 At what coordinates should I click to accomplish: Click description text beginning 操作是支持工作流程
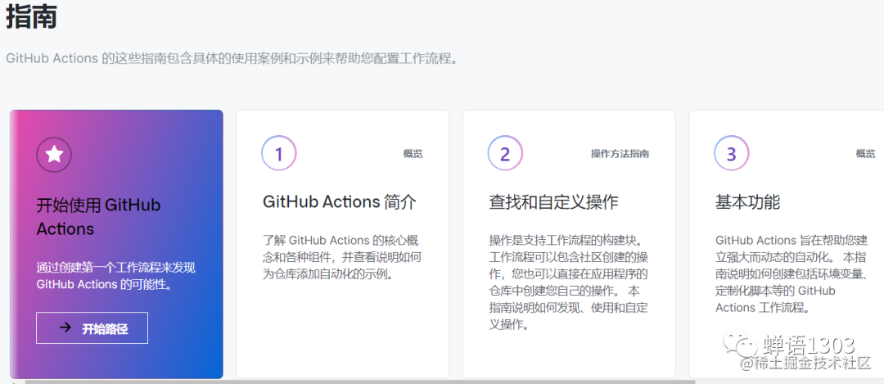[x=568, y=282]
